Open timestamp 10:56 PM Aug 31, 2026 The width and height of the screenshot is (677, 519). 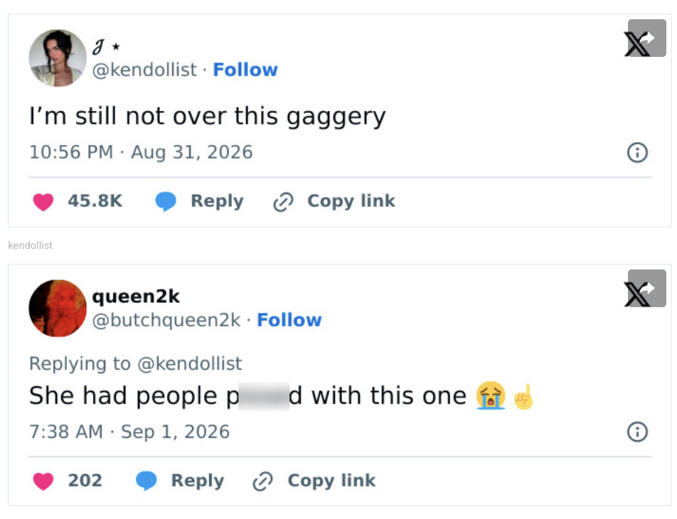141,152
